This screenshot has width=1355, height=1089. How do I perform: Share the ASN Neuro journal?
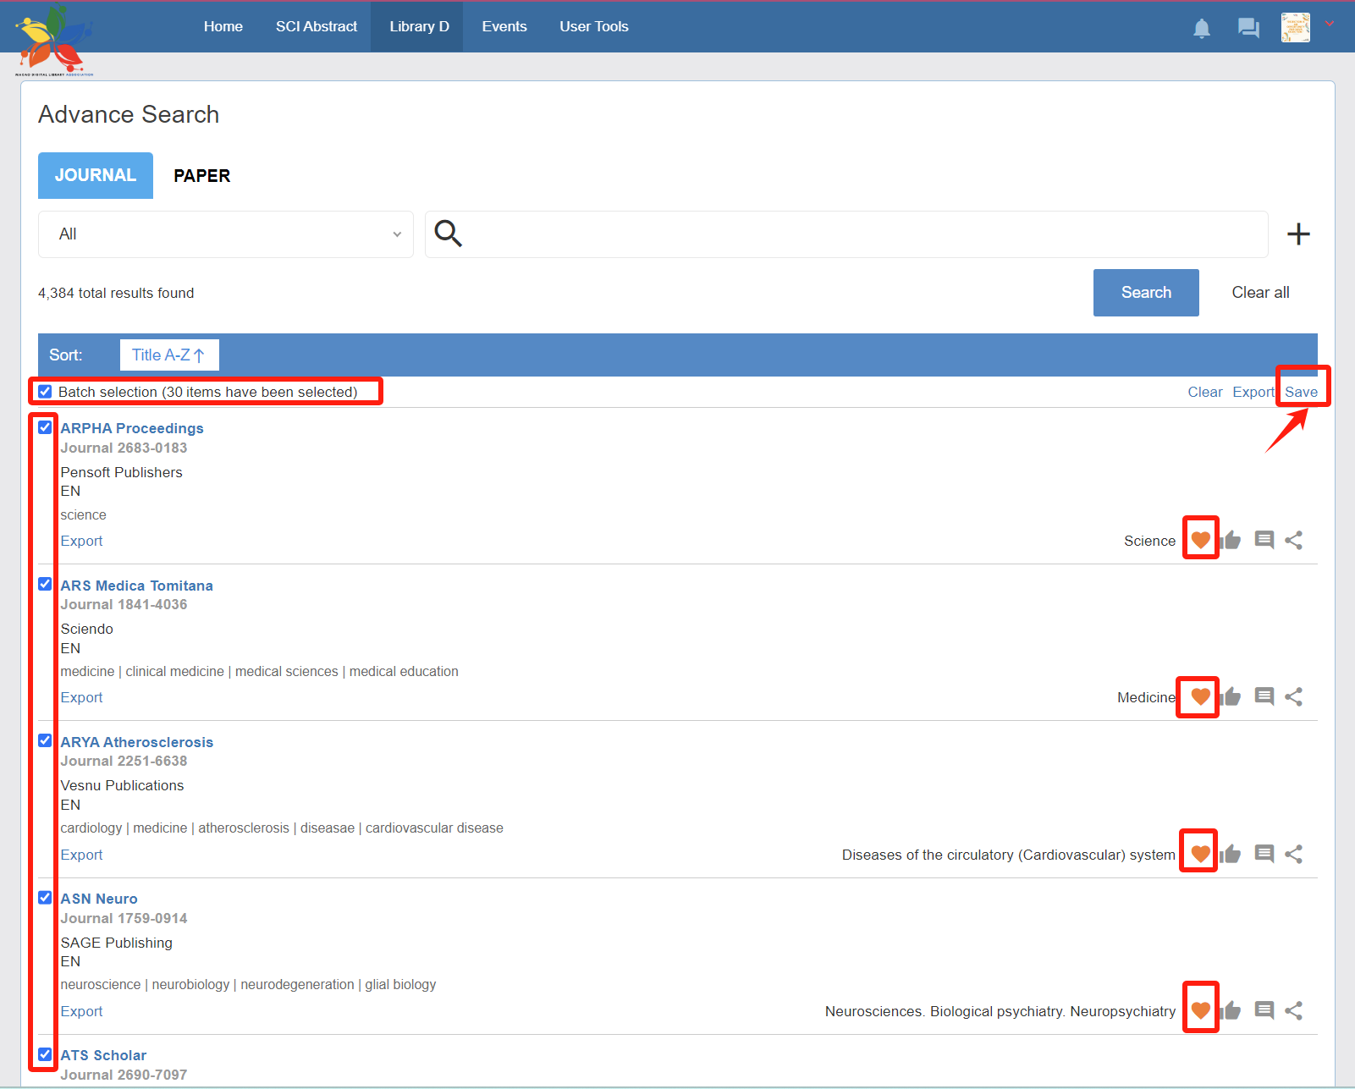pos(1293,1010)
